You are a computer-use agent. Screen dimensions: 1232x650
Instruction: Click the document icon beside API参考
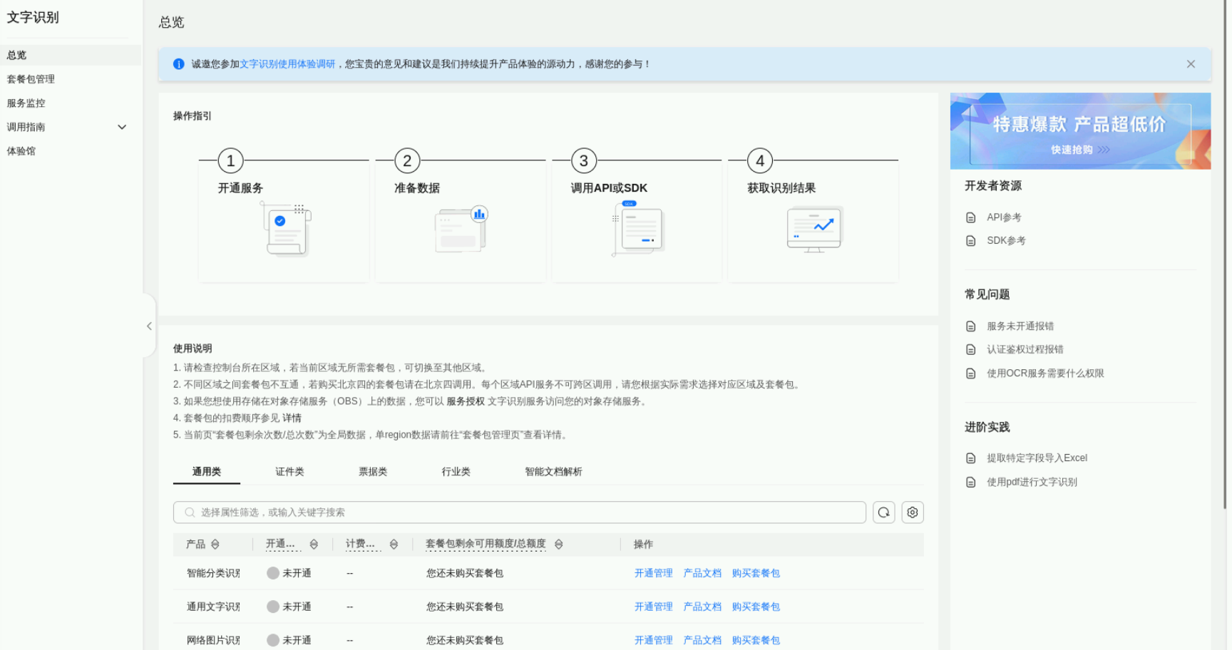pyautogui.click(x=970, y=217)
